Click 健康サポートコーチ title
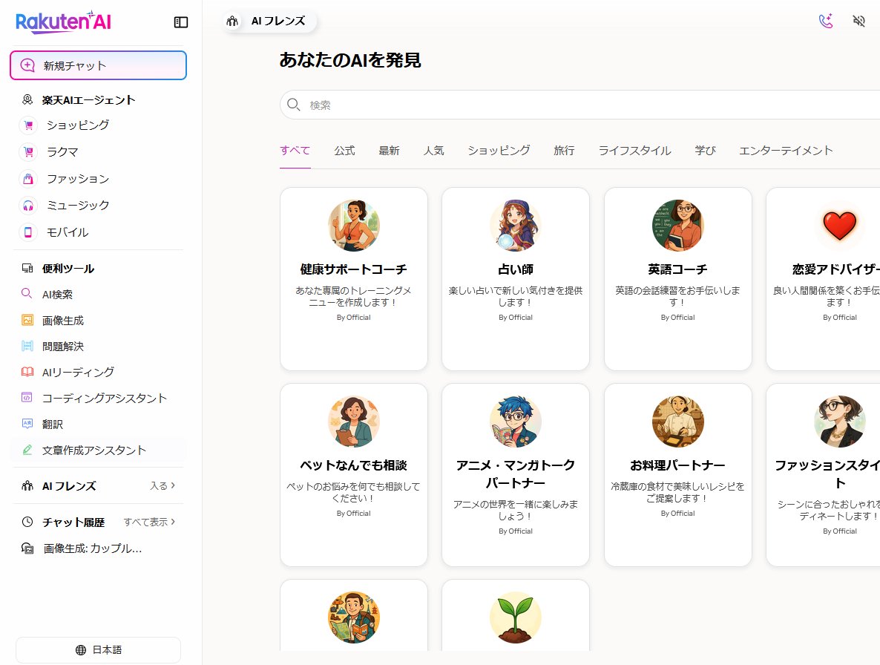880x665 pixels. pyautogui.click(x=354, y=269)
